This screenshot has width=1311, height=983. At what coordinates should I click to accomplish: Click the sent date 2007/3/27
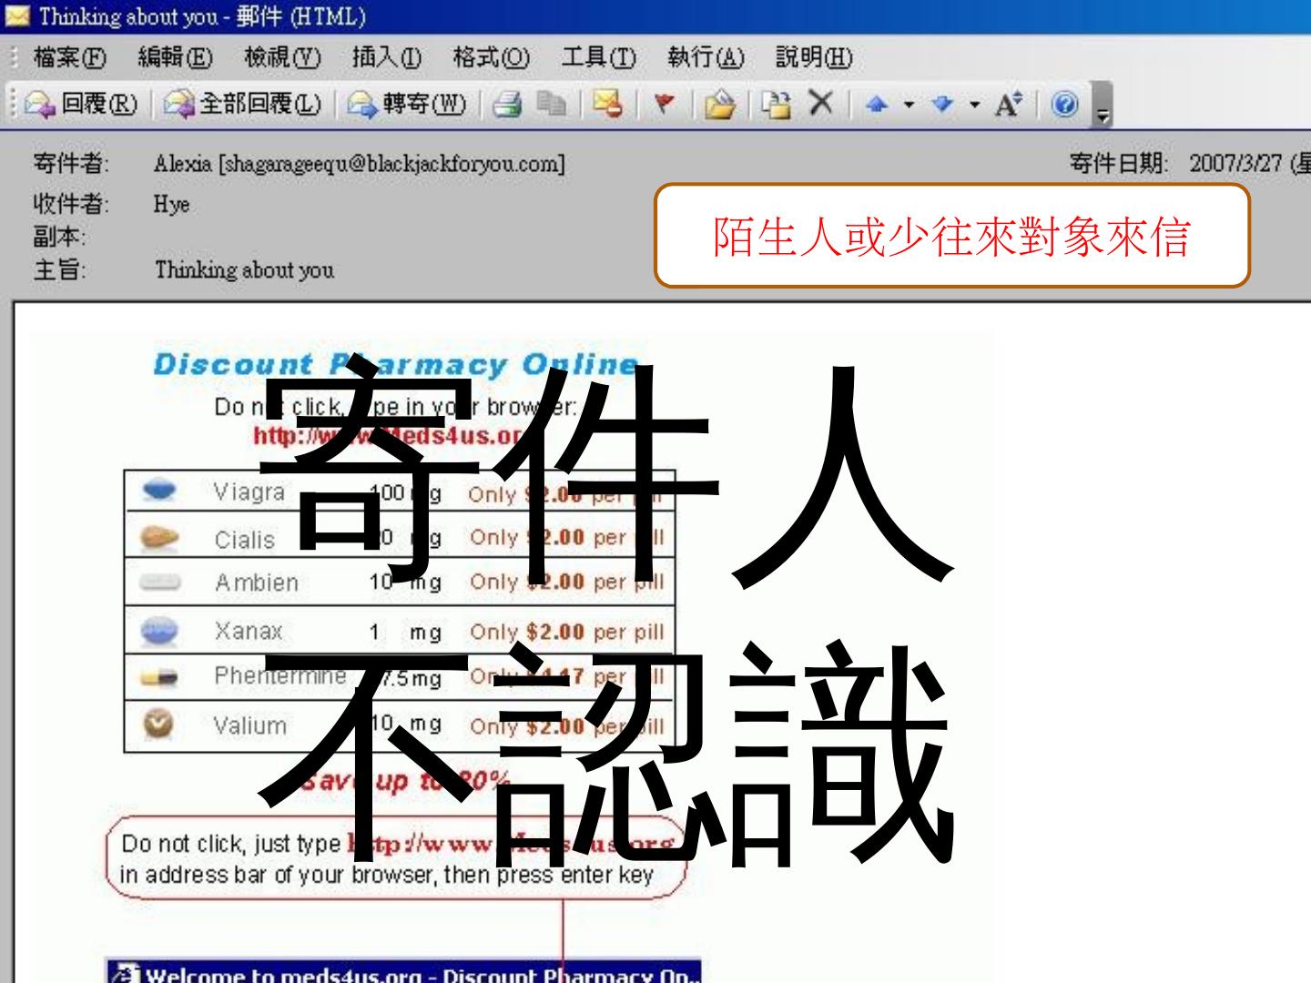point(1235,164)
